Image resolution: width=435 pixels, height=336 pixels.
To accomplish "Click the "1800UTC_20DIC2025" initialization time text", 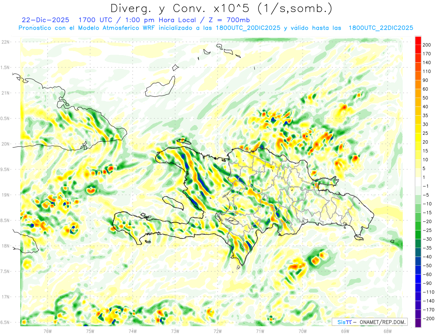I will (x=248, y=28).
